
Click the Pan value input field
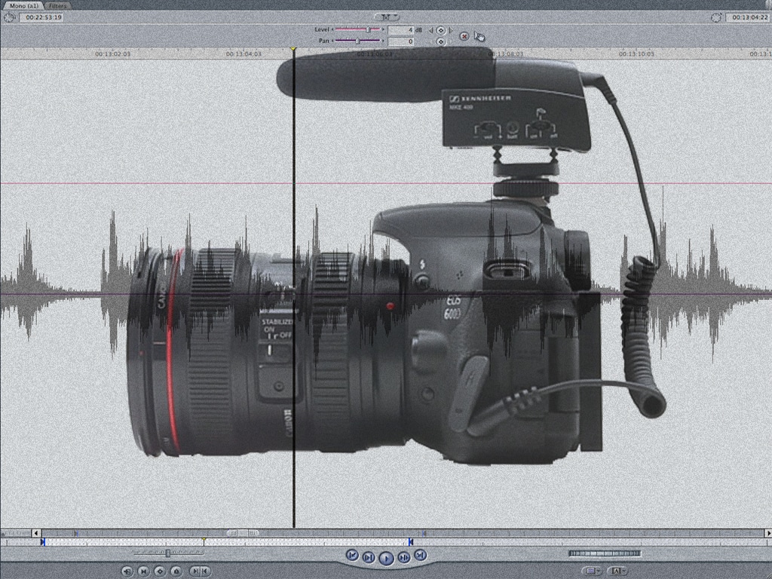(x=400, y=41)
